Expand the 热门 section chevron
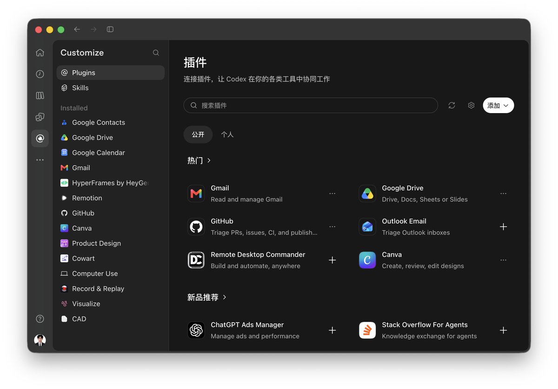The height and width of the screenshot is (389, 558). pyautogui.click(x=209, y=161)
